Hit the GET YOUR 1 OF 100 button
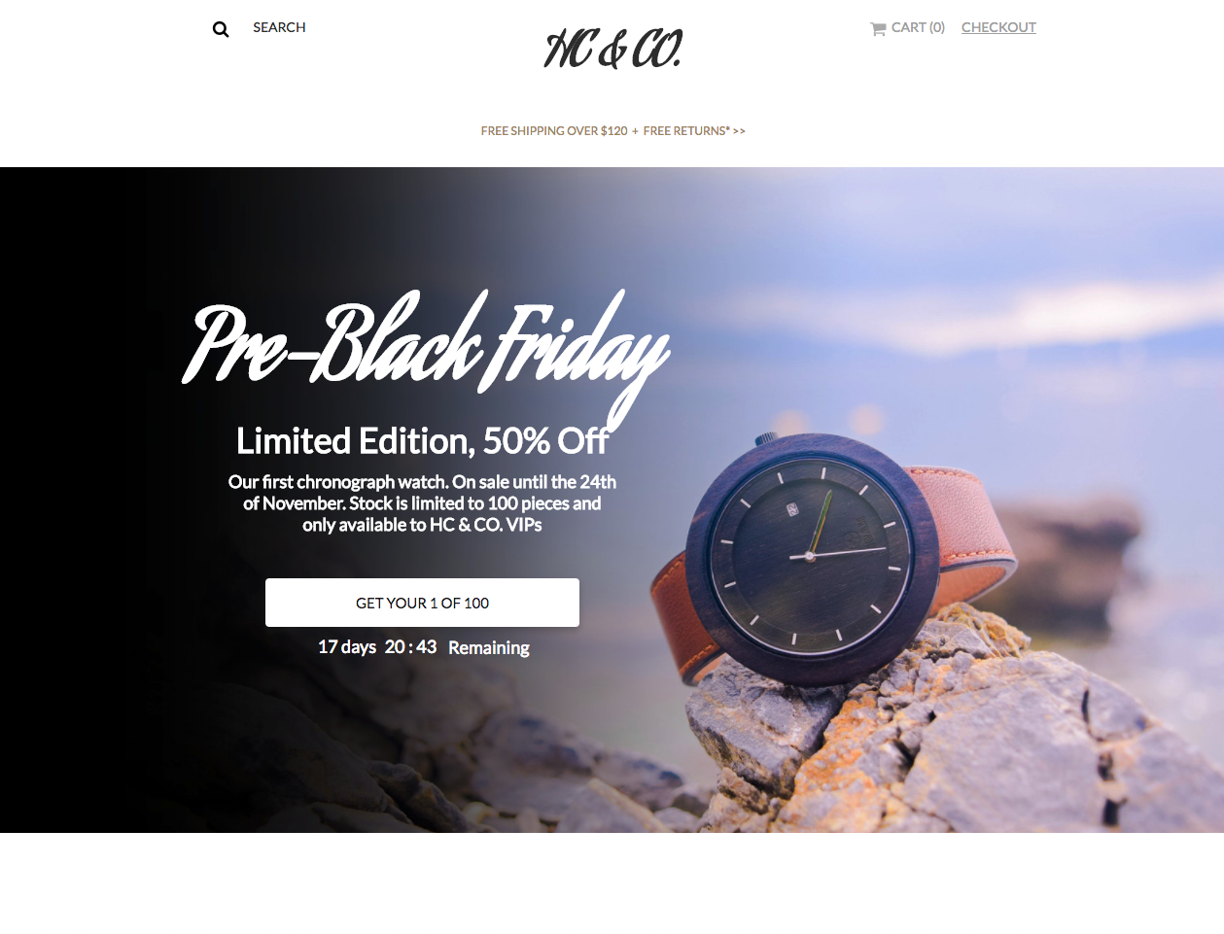The height and width of the screenshot is (934, 1224). click(x=422, y=603)
